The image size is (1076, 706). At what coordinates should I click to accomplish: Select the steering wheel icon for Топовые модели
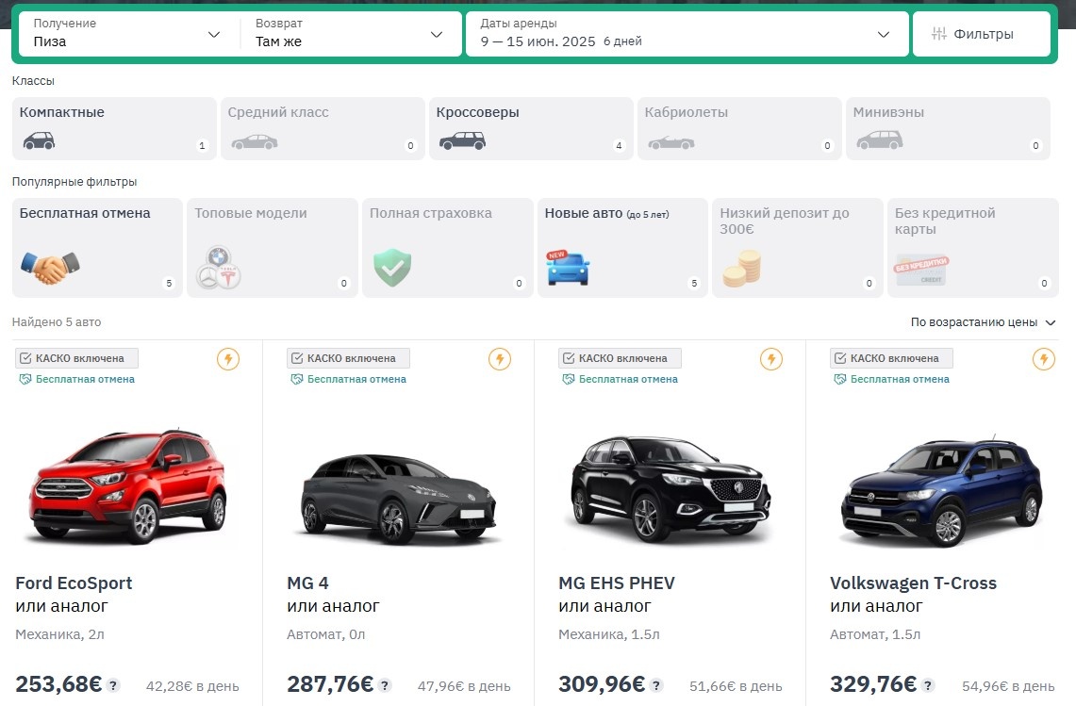tap(217, 267)
